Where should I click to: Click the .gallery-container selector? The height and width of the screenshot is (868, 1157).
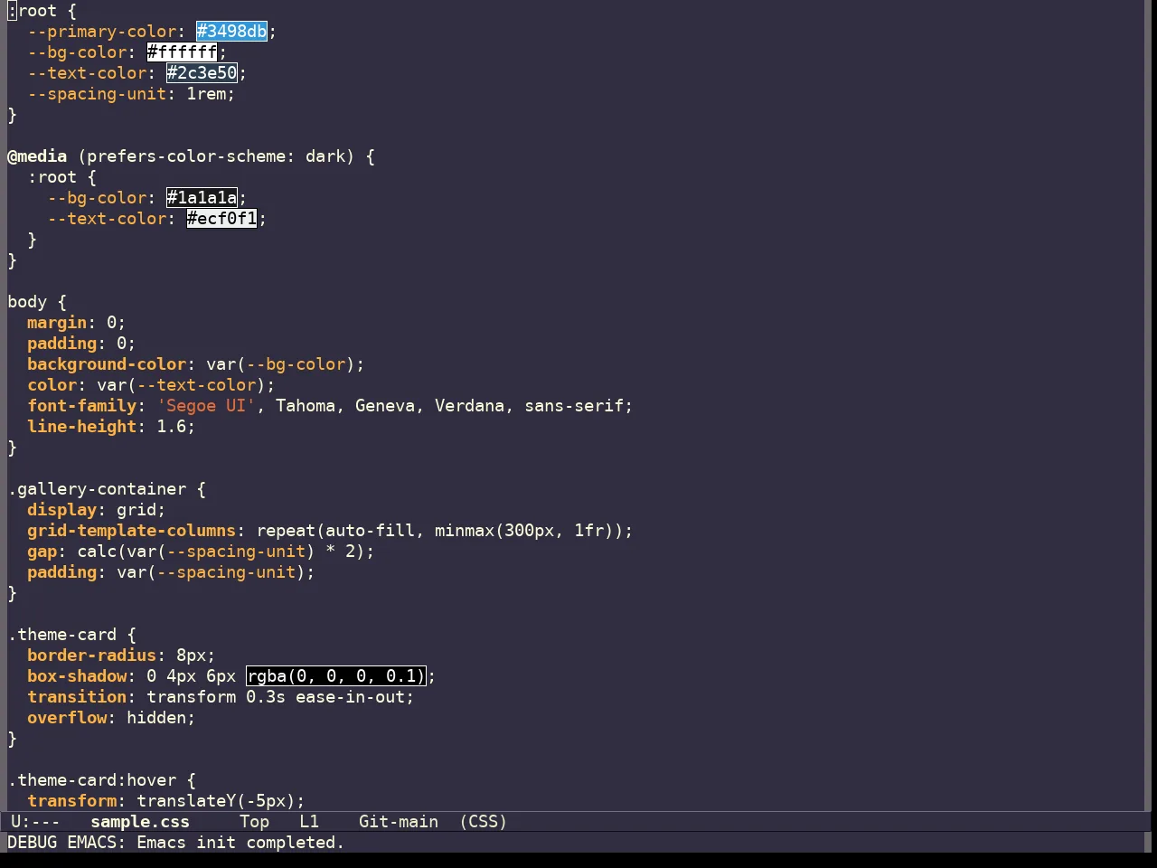pos(97,489)
